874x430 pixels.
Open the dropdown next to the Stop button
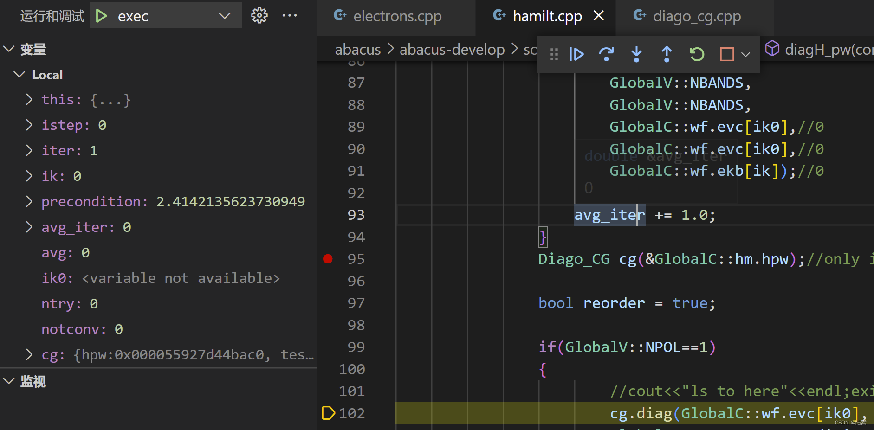click(x=745, y=55)
